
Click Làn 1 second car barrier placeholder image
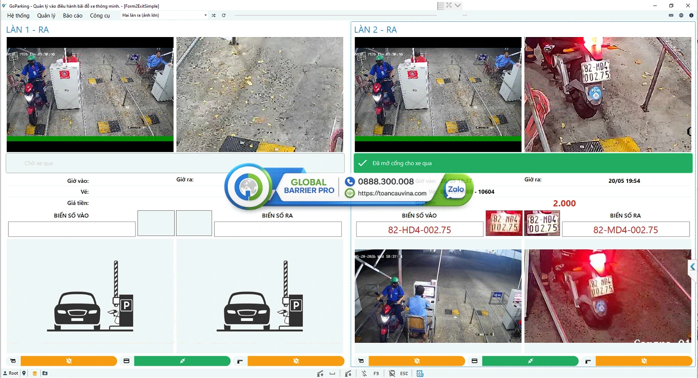click(x=260, y=296)
